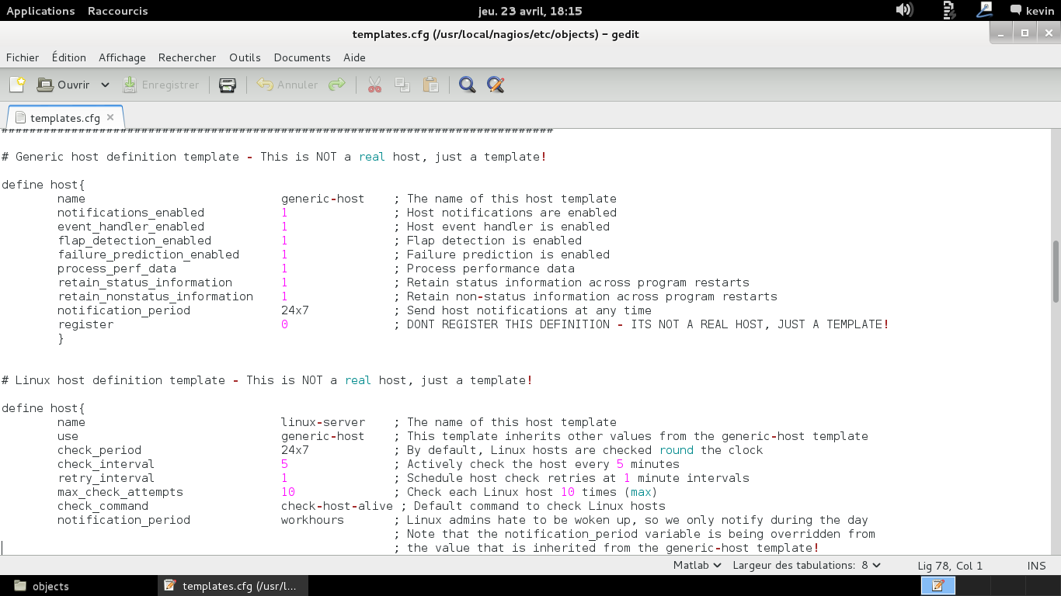Click the Lig 78, Col 1 status entry
This screenshot has height=596, width=1061.
pos(950,566)
